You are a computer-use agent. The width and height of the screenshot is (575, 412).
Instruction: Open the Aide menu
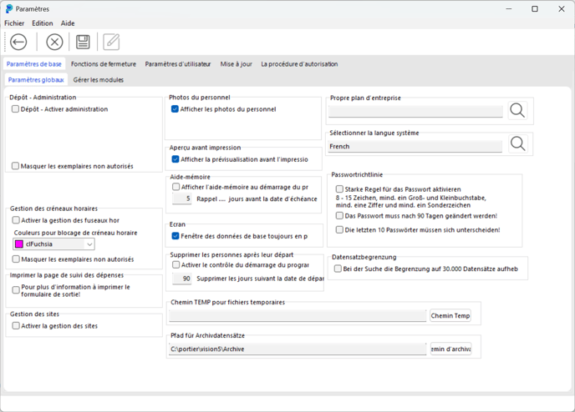click(68, 23)
